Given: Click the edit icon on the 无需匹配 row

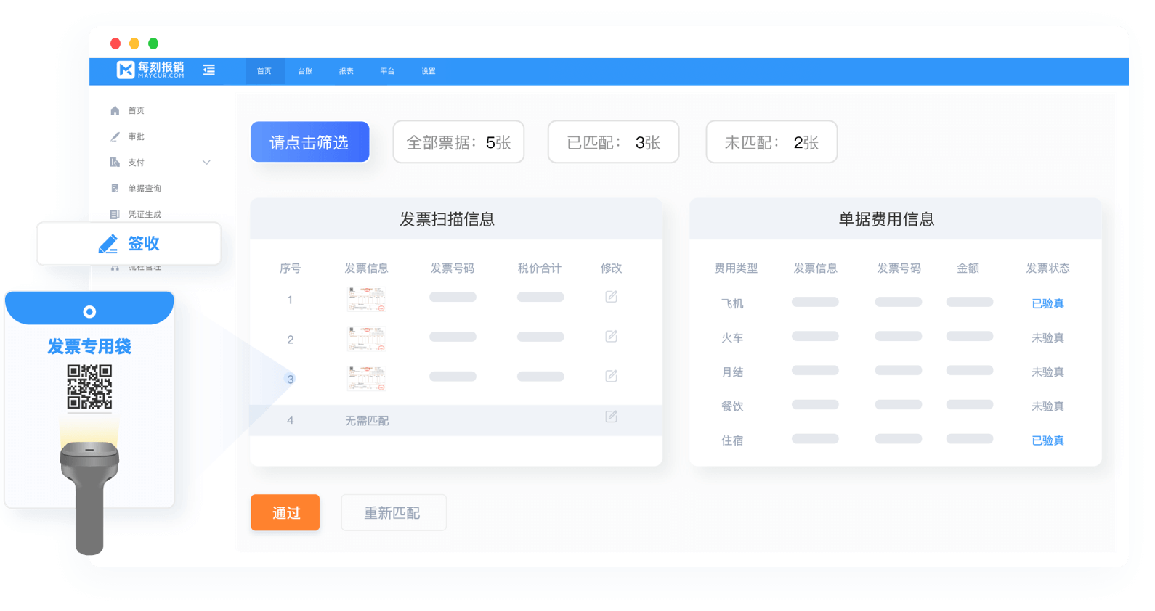Looking at the screenshot, I should pyautogui.click(x=611, y=417).
